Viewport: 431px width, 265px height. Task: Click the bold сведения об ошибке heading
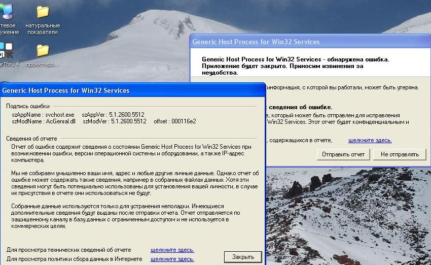(301, 107)
